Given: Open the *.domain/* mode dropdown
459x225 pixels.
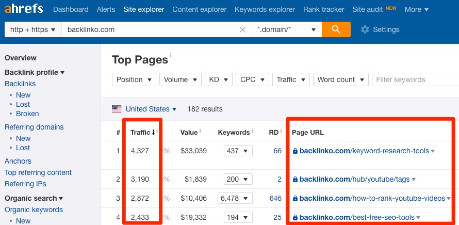Looking at the screenshot, I should 286,29.
